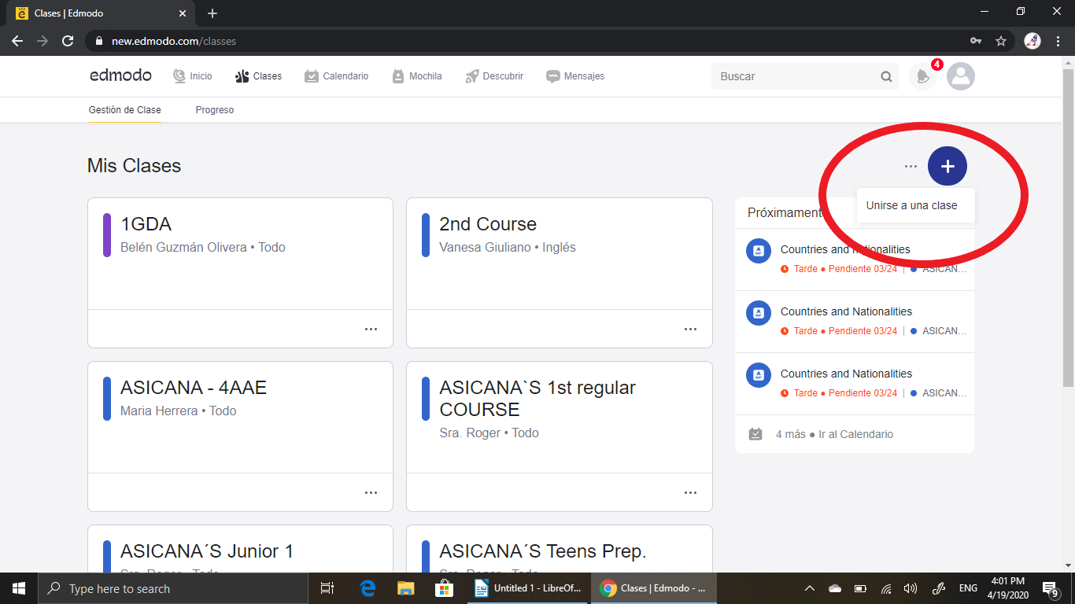Open saved passwords key icon
This screenshot has height=604, width=1075.
click(x=976, y=41)
